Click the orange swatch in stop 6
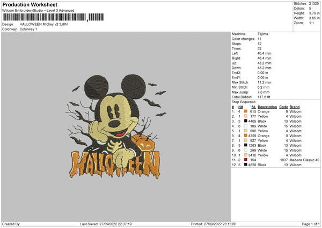 245,136
